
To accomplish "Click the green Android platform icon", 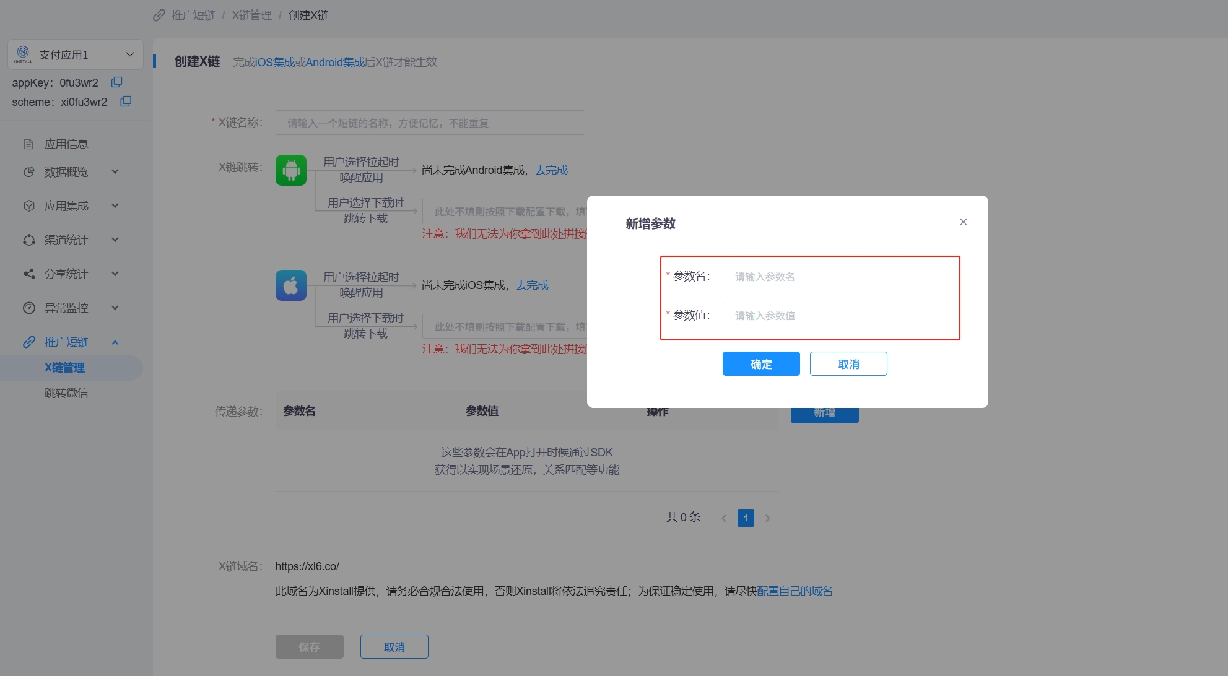I will point(291,170).
